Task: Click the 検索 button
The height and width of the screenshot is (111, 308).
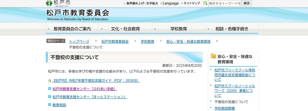Action: click(x=247, y=3)
